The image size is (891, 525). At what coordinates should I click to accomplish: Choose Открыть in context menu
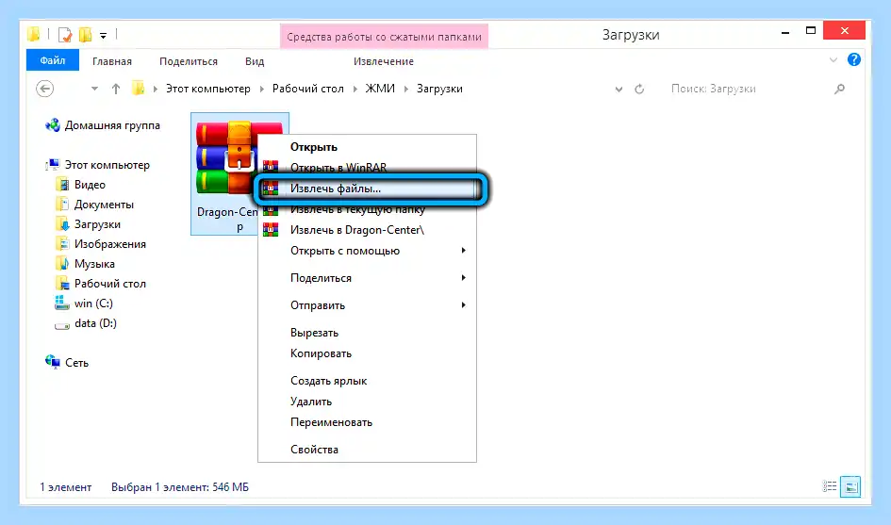point(367,147)
